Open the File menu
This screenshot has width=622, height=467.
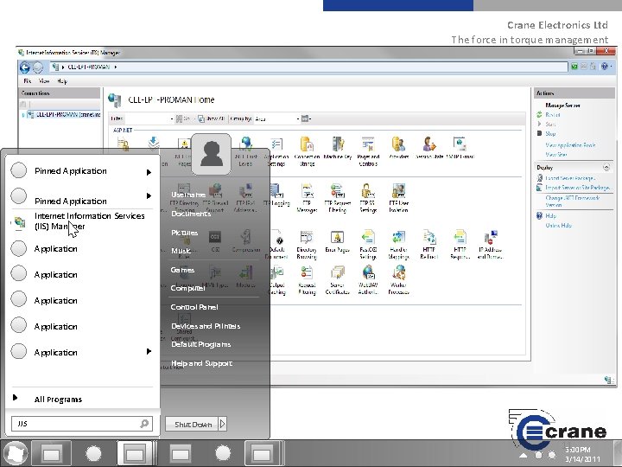tap(28, 81)
